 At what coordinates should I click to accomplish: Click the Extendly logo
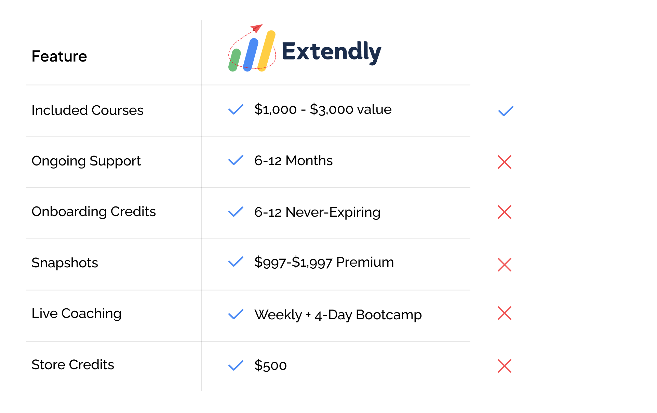click(x=304, y=50)
